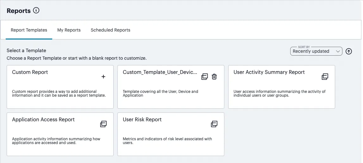Open the Sort By dropdown
Screen dimensions: 363x163
point(316,51)
